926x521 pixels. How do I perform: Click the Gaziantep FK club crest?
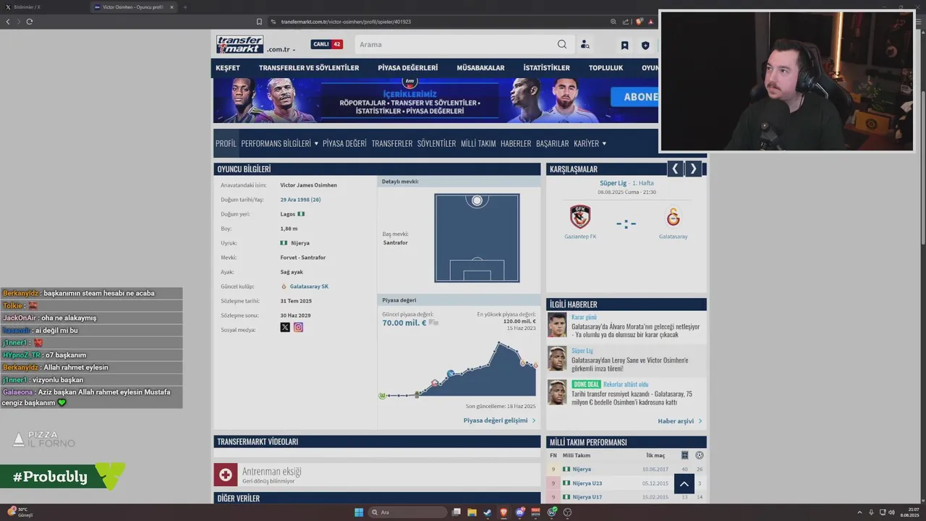click(x=580, y=216)
